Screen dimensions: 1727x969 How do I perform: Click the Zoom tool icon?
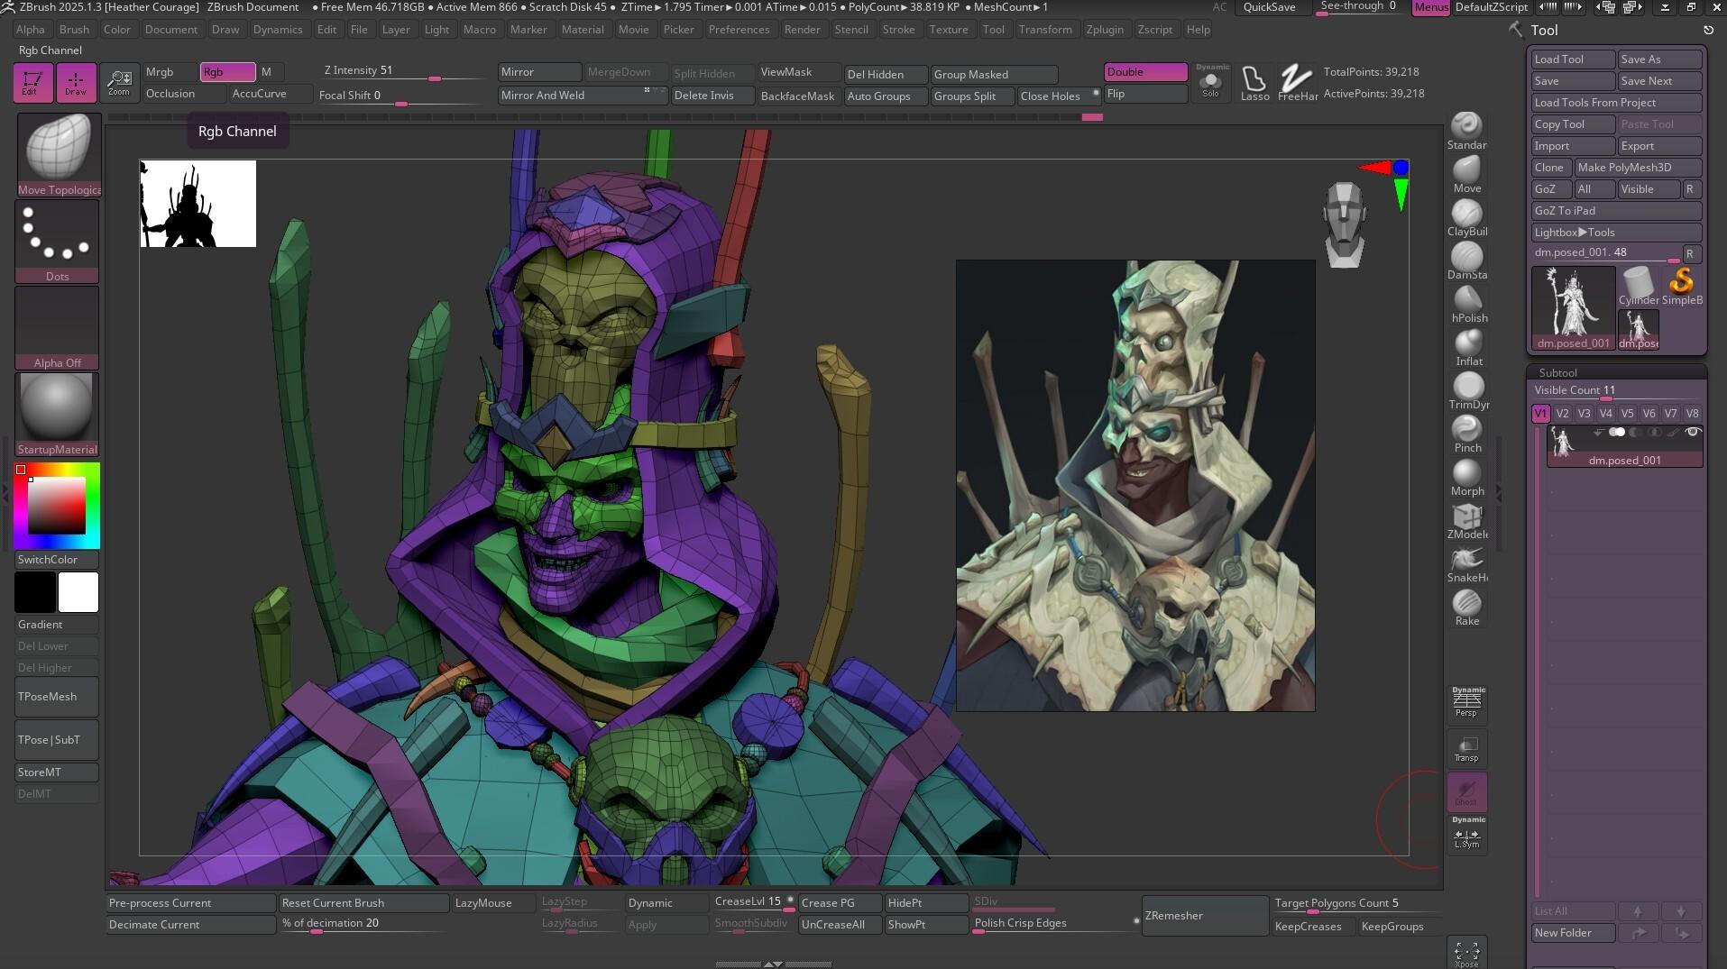click(119, 82)
